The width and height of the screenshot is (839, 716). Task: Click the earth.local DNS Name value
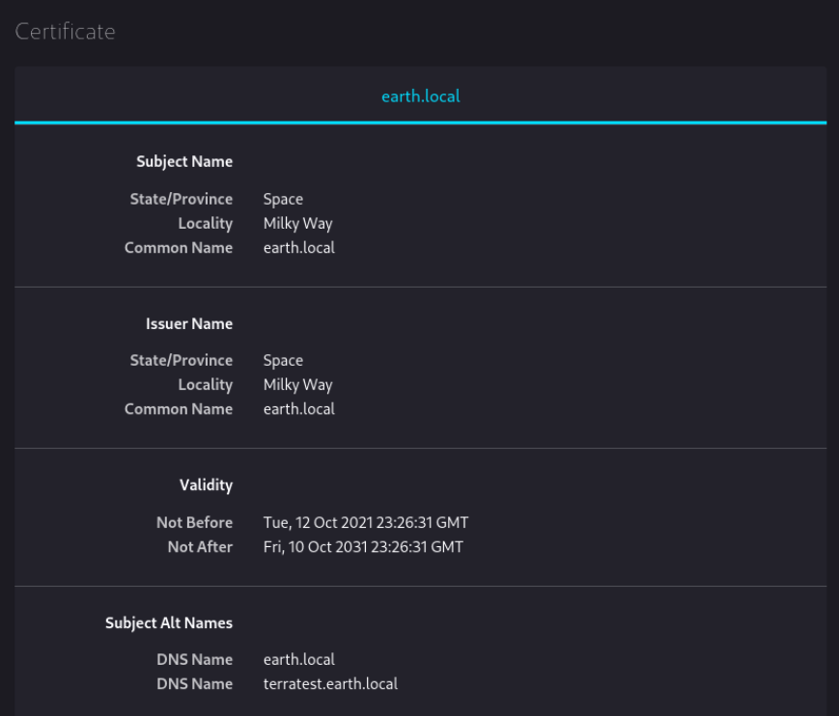pyautogui.click(x=298, y=660)
